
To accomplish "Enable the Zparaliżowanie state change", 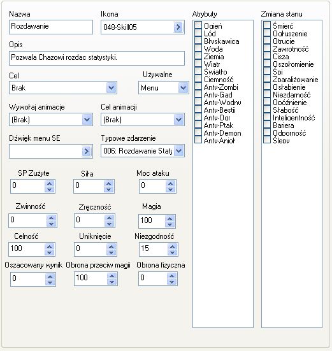I will coord(267,78).
